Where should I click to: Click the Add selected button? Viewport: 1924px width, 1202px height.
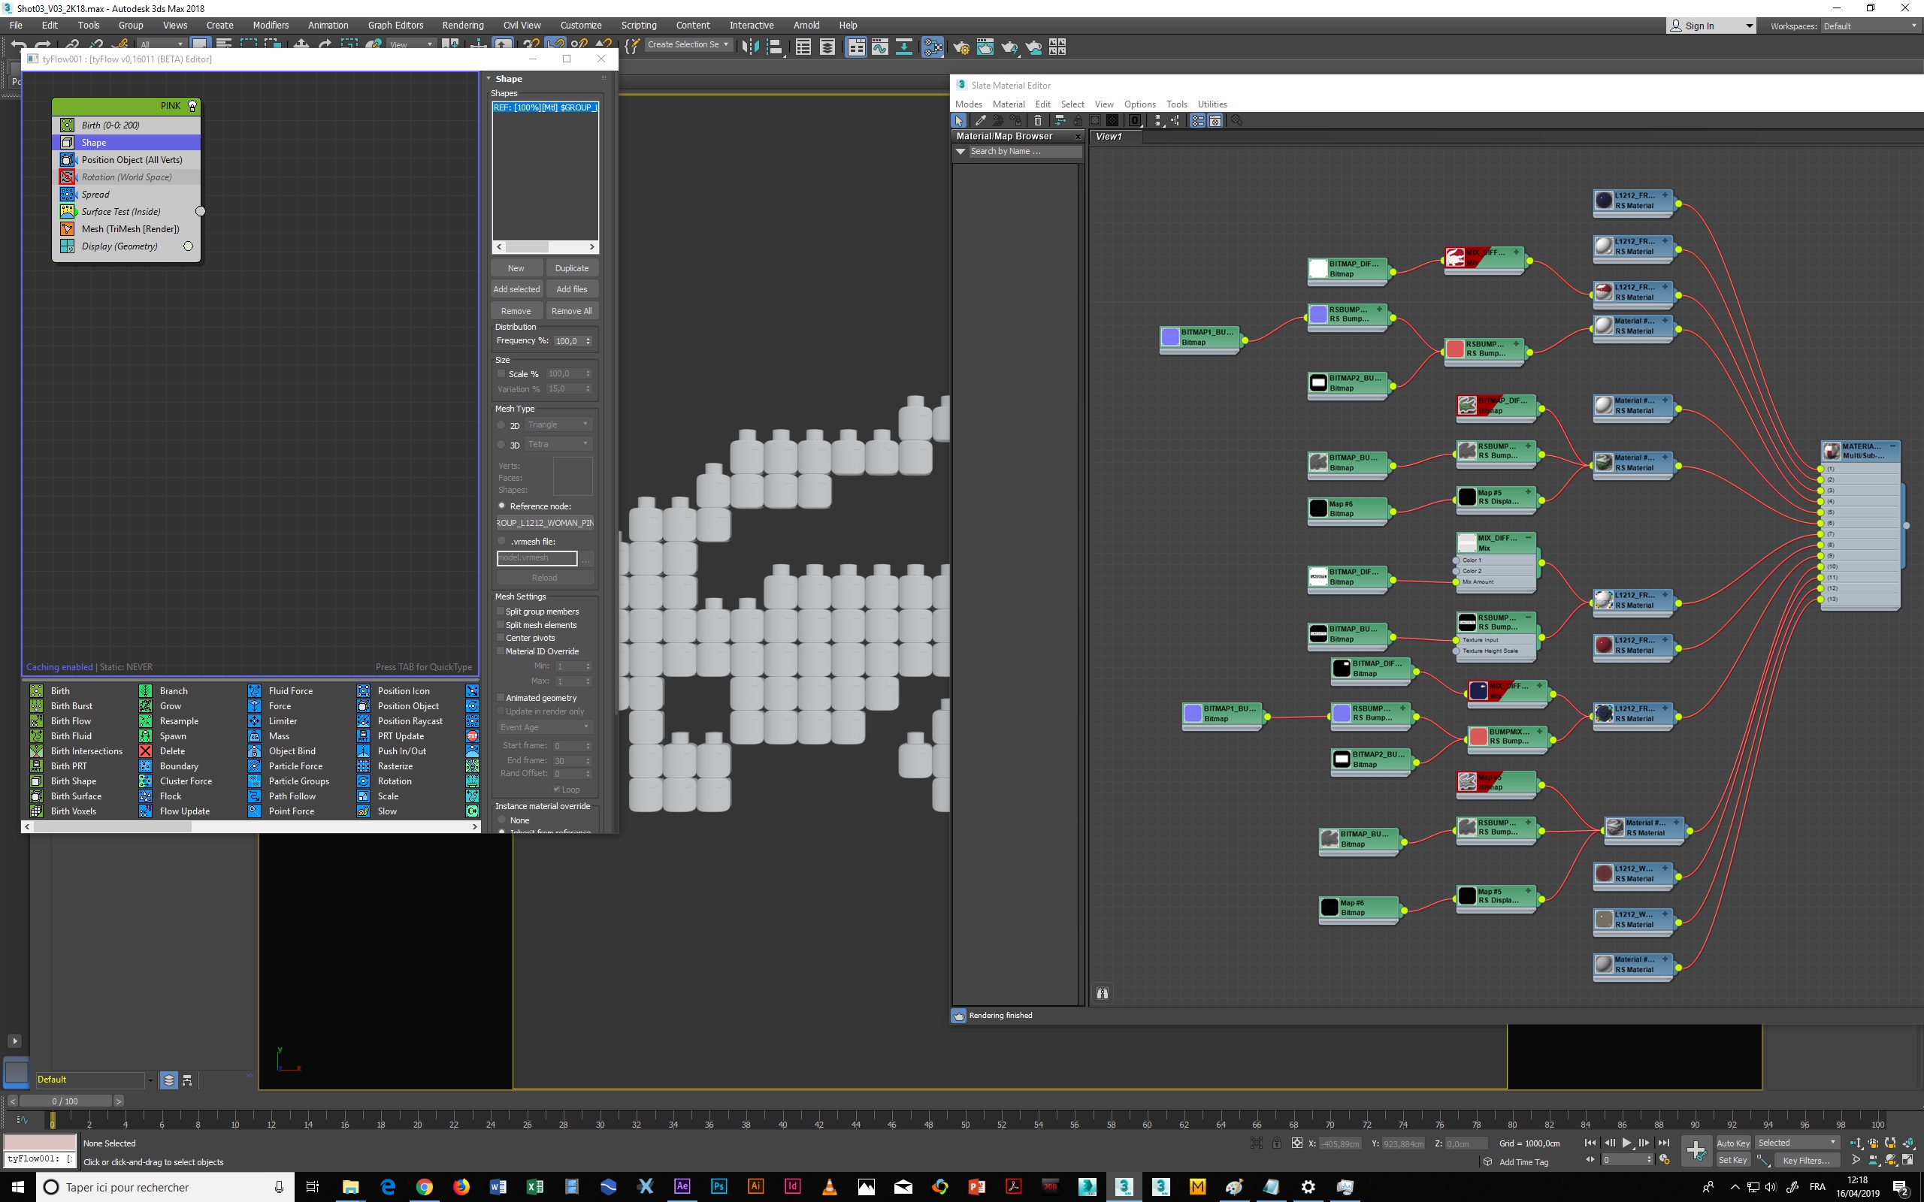(x=516, y=289)
